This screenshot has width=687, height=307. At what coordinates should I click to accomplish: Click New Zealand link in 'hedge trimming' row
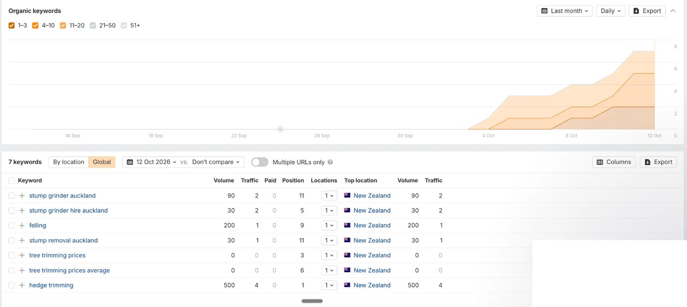click(372, 285)
